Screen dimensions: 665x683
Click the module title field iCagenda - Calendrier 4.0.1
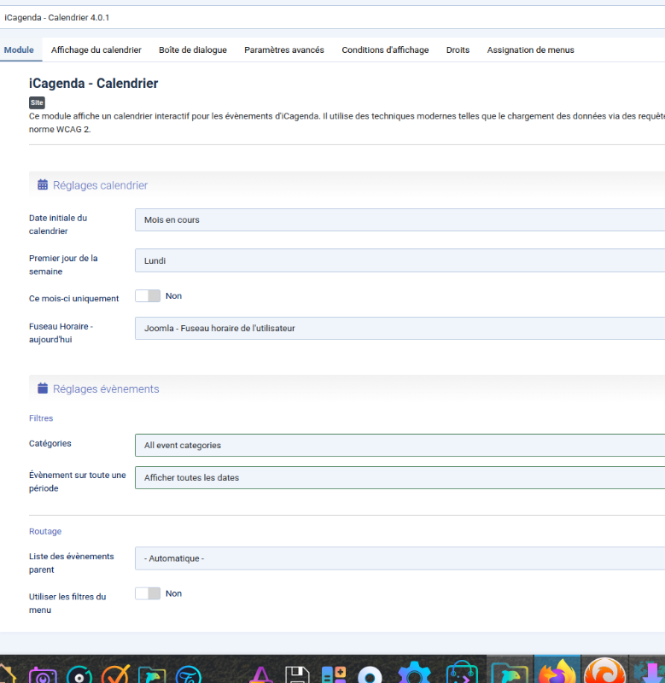(x=332, y=18)
